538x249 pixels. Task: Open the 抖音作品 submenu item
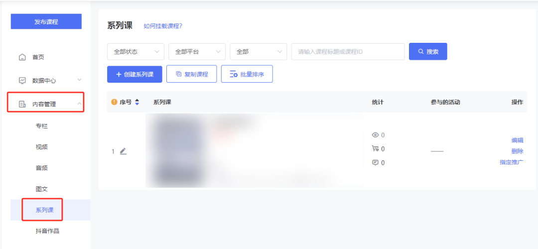(47, 231)
